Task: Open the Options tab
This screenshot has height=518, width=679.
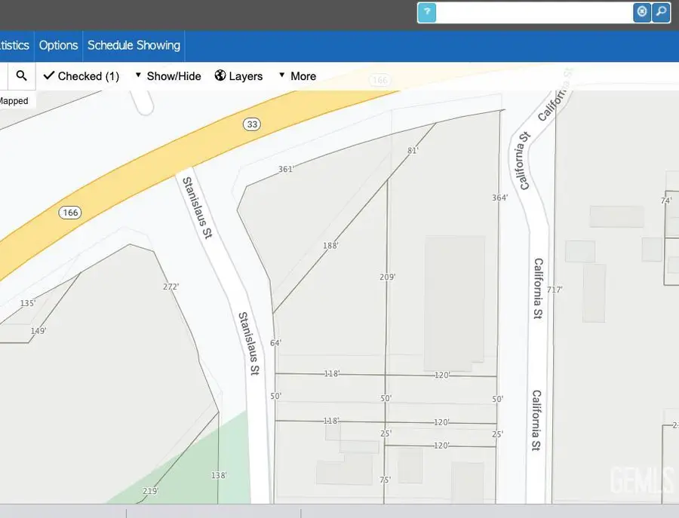Action: [x=58, y=45]
